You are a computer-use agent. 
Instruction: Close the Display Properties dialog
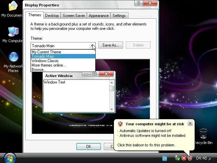coord(150,3)
